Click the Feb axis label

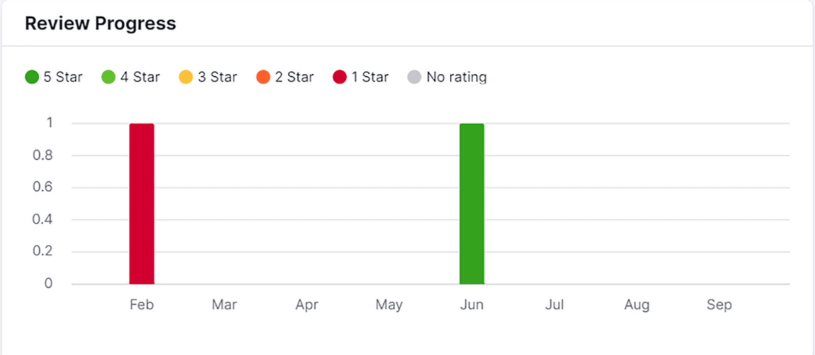(x=142, y=305)
